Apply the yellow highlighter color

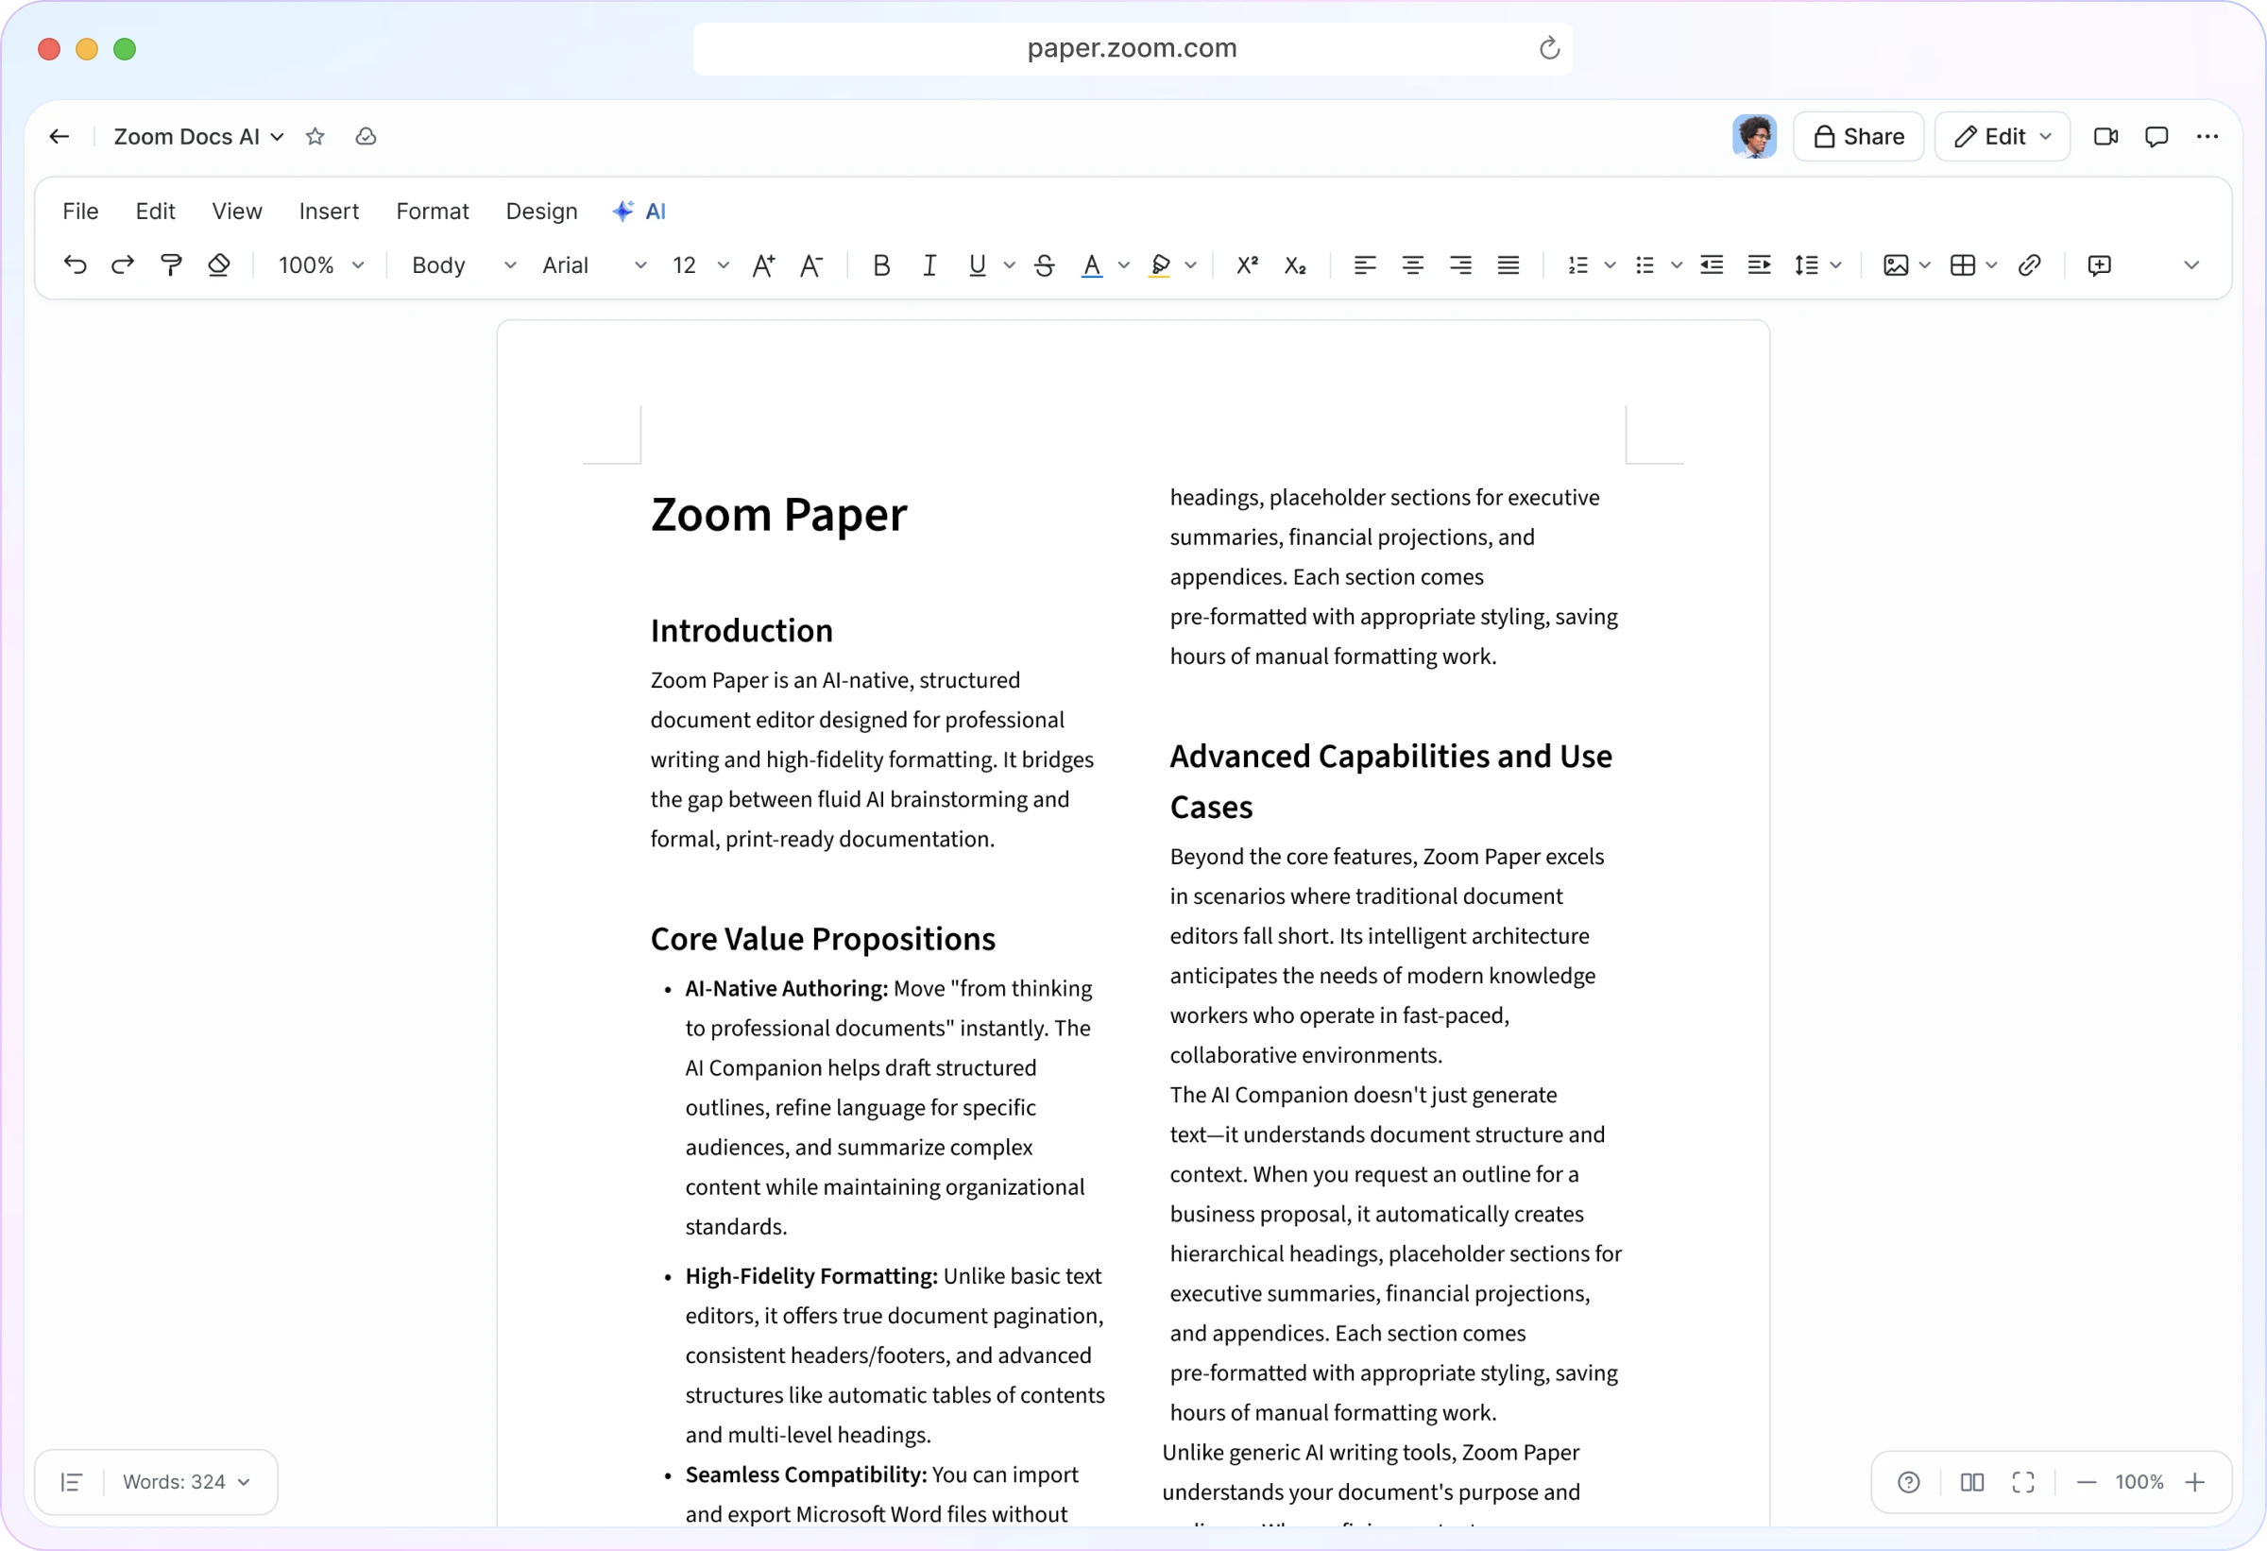pyautogui.click(x=1160, y=265)
